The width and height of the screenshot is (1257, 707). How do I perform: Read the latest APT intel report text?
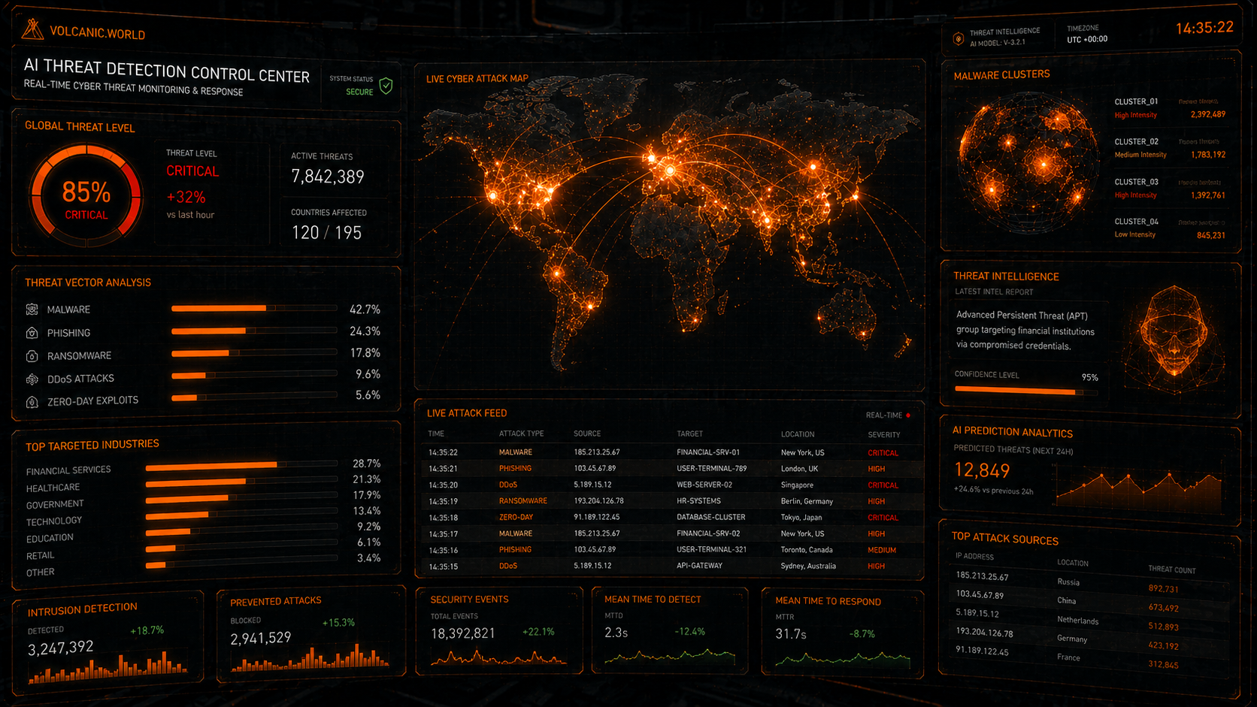point(1025,331)
